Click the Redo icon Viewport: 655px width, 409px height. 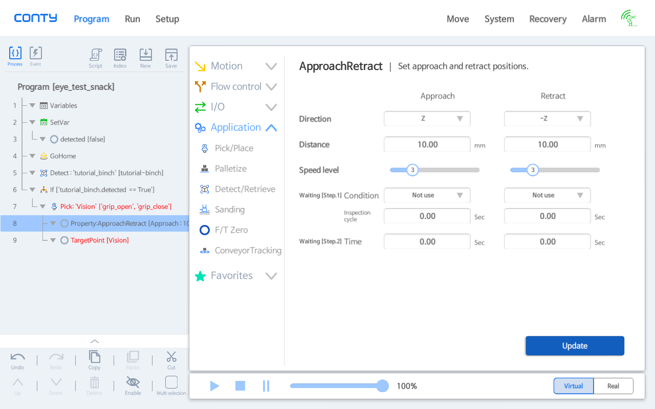(x=56, y=360)
